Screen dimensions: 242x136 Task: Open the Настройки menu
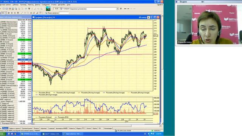point(62,5)
